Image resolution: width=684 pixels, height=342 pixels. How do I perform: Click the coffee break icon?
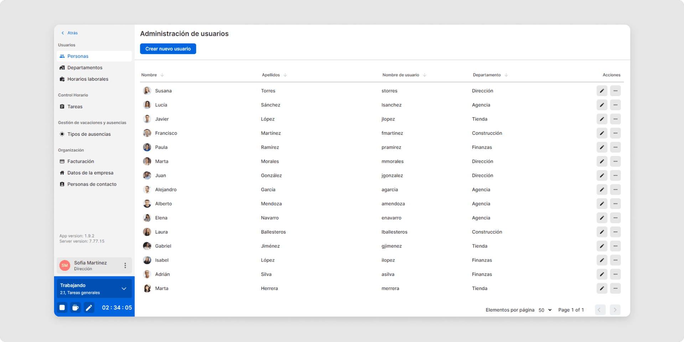click(76, 307)
